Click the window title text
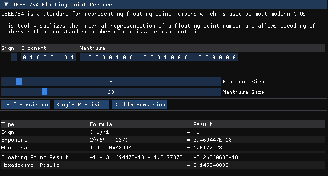Image resolution: width=328 pixels, height=176 pixels. [63, 5]
